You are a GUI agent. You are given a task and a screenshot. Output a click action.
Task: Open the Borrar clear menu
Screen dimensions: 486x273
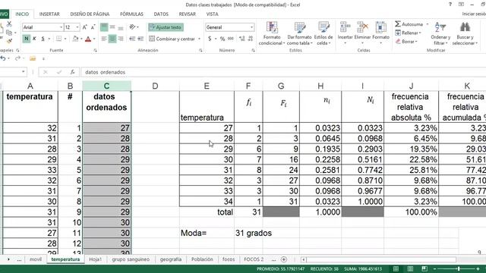pos(406,41)
